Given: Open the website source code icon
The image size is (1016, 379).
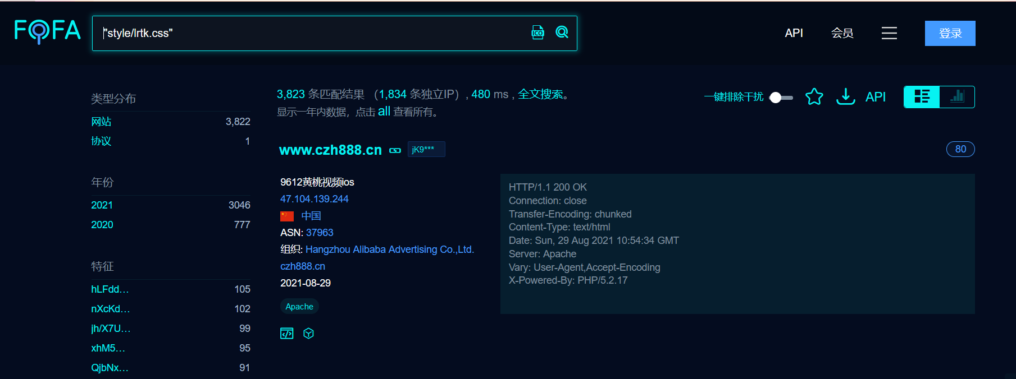Looking at the screenshot, I should (287, 334).
